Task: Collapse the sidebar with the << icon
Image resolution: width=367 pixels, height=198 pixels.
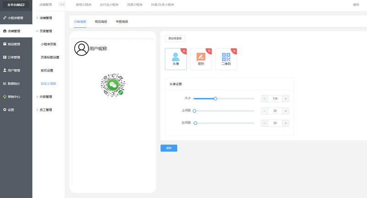Action: pos(62,5)
